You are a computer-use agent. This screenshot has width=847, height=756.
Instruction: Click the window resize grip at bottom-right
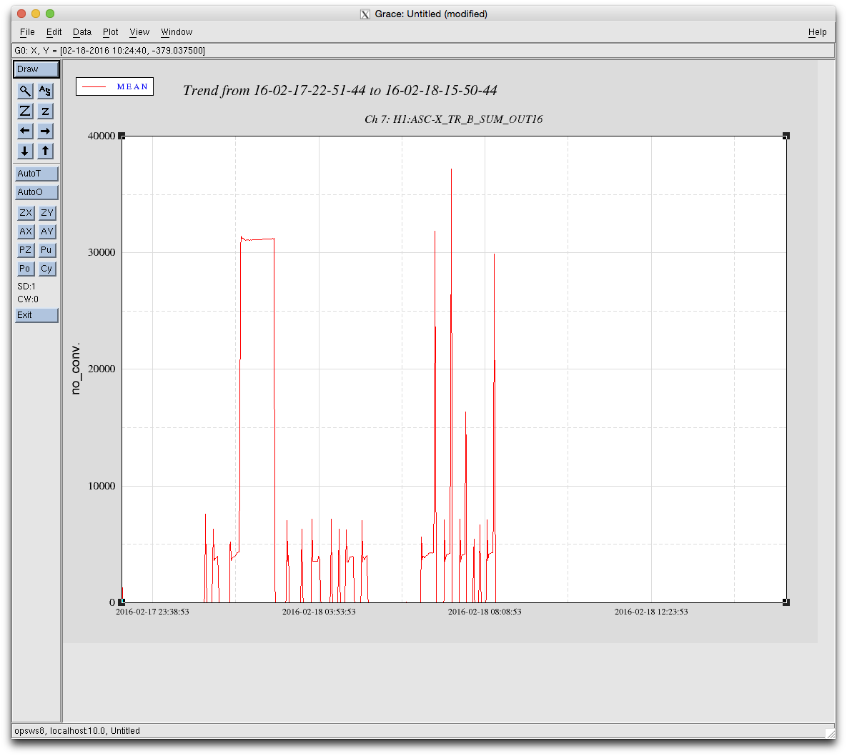pyautogui.click(x=831, y=733)
